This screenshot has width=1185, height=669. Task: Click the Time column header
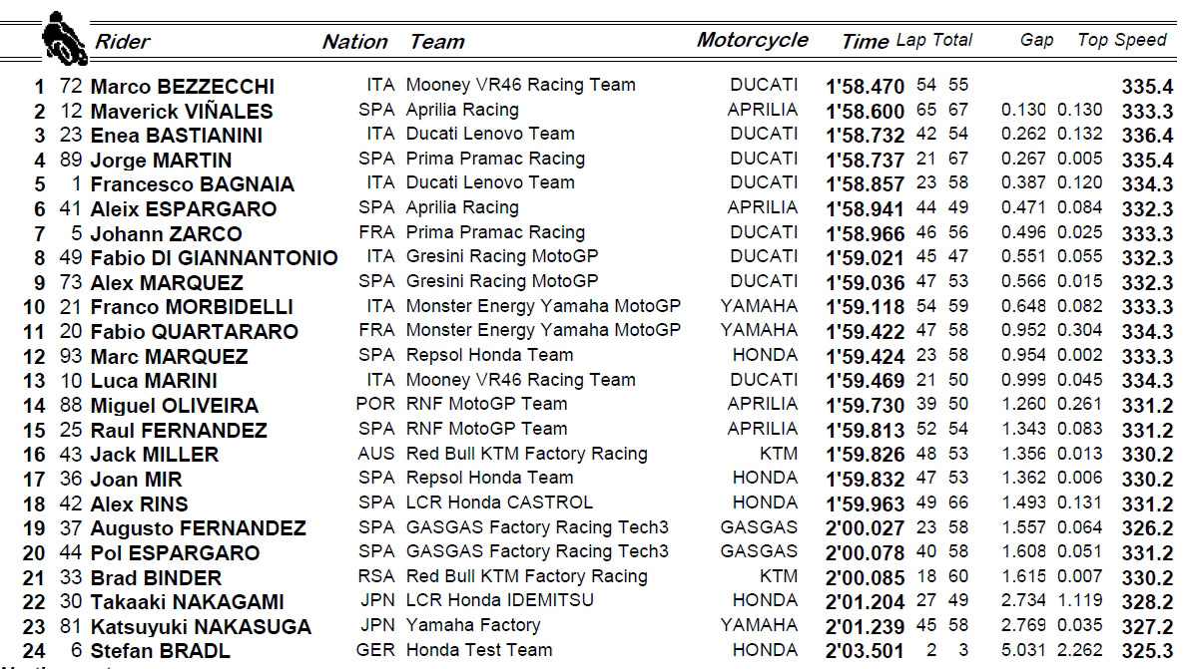[x=865, y=41]
